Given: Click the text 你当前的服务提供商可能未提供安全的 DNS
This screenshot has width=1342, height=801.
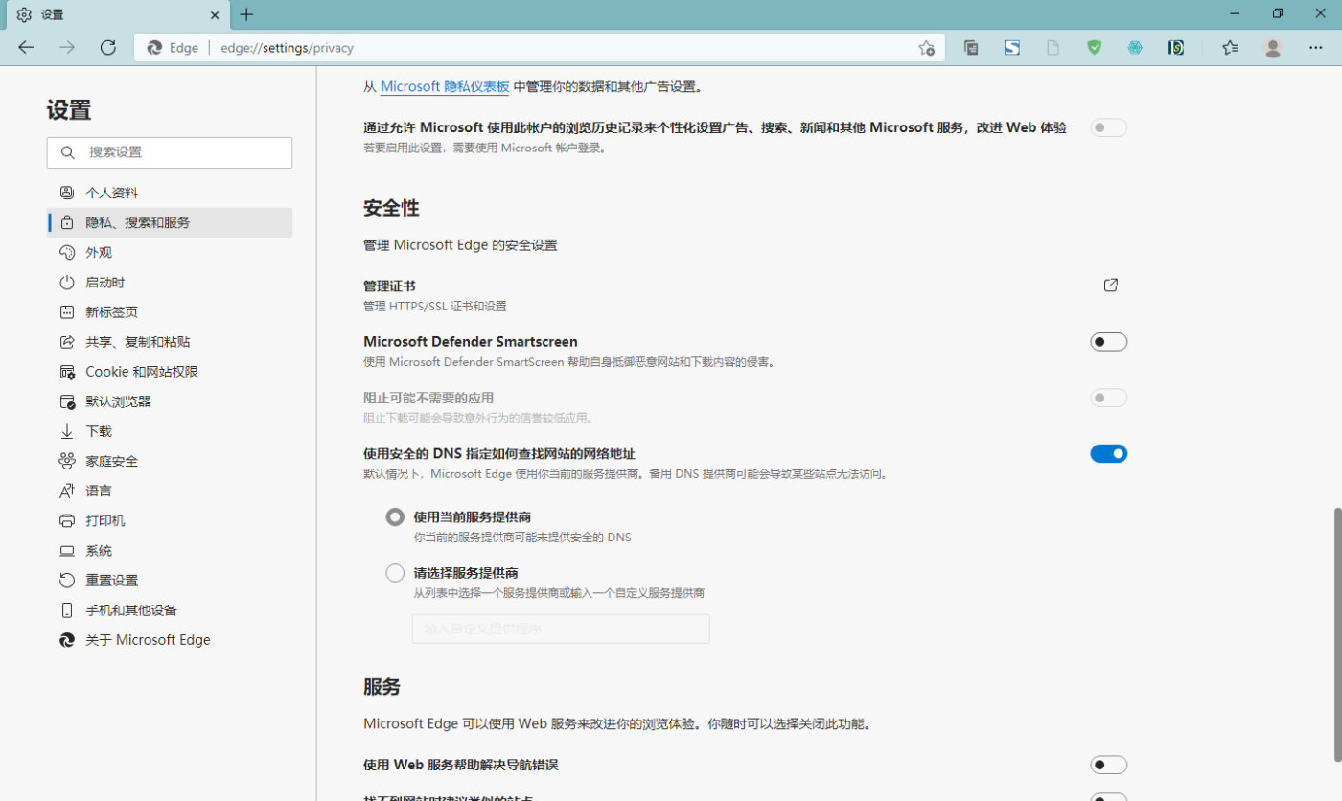Looking at the screenshot, I should (522, 538).
